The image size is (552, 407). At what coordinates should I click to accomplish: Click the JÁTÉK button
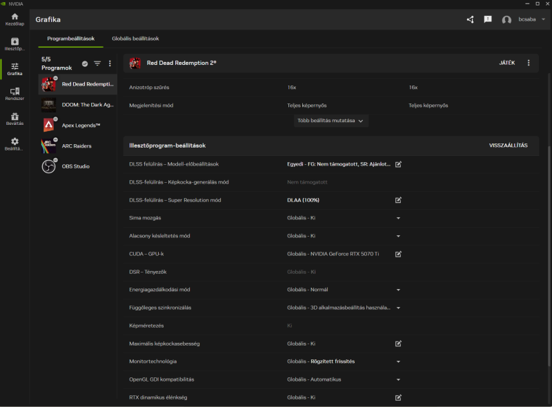507,63
